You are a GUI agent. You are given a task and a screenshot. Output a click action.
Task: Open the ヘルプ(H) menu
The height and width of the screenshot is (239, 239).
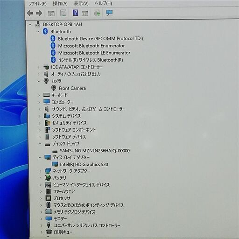tap(103, 3)
